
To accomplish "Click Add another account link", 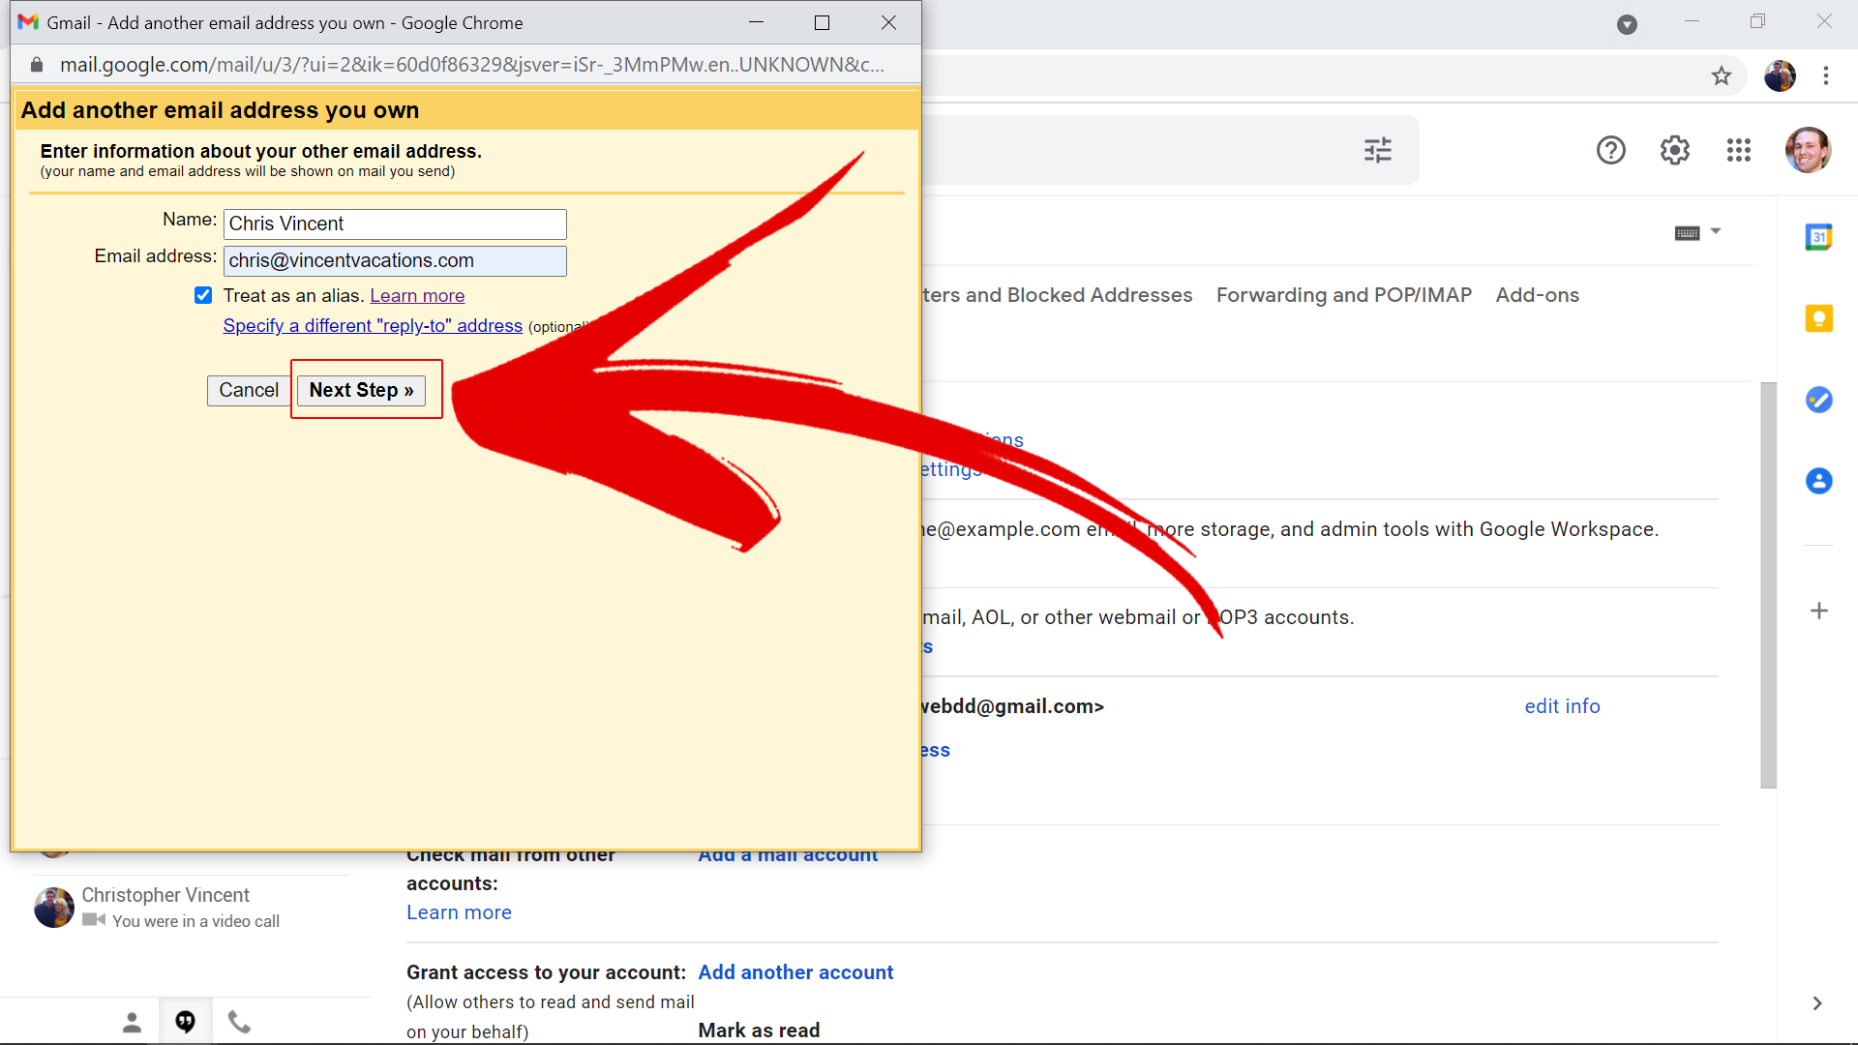I will click(x=795, y=972).
